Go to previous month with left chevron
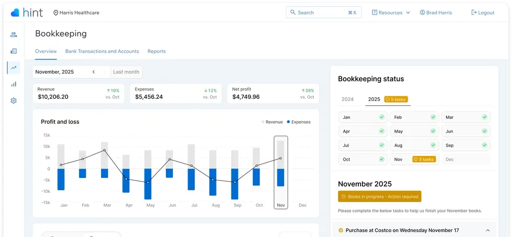Screen dimensions: 512x237 (x=93, y=72)
